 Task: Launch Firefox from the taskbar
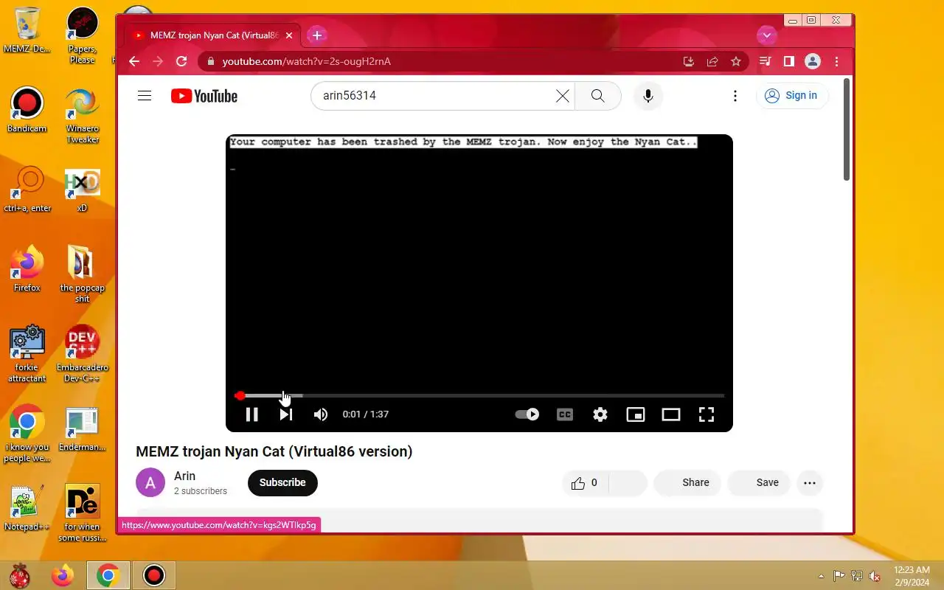click(63, 575)
